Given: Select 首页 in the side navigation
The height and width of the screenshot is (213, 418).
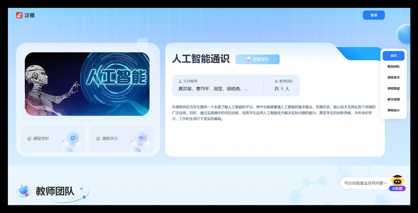Looking at the screenshot, I should (393, 56).
